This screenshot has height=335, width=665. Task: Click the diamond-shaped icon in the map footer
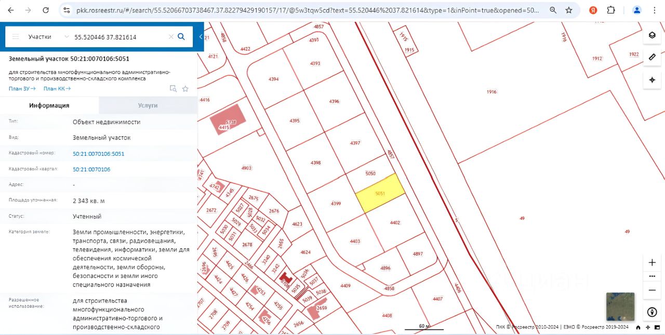[648, 327]
